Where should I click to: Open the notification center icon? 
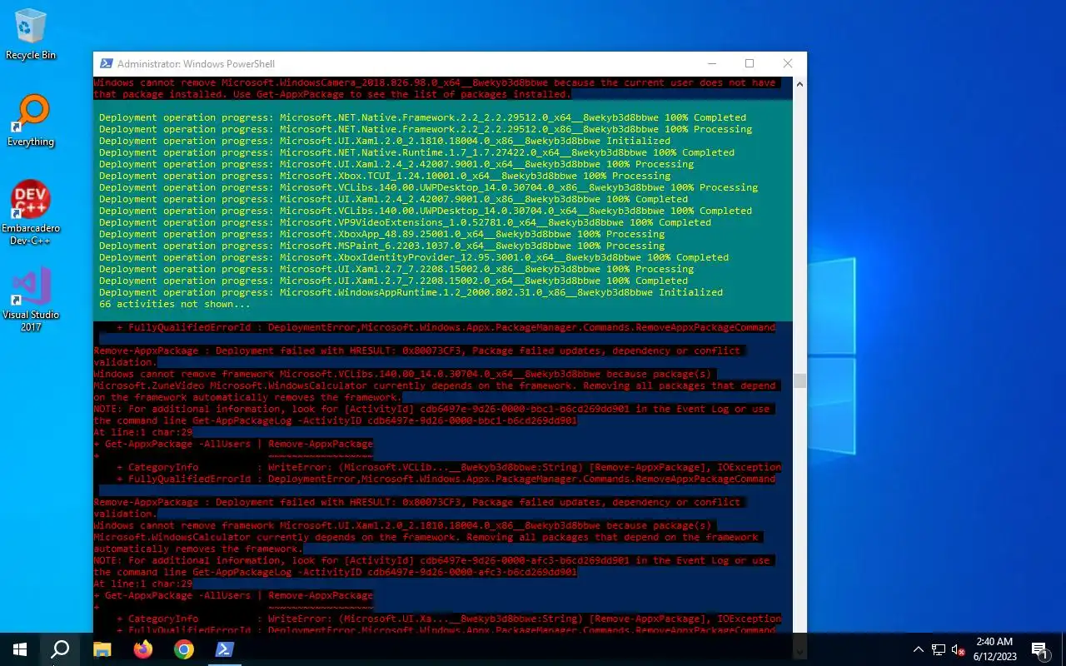tap(1039, 649)
